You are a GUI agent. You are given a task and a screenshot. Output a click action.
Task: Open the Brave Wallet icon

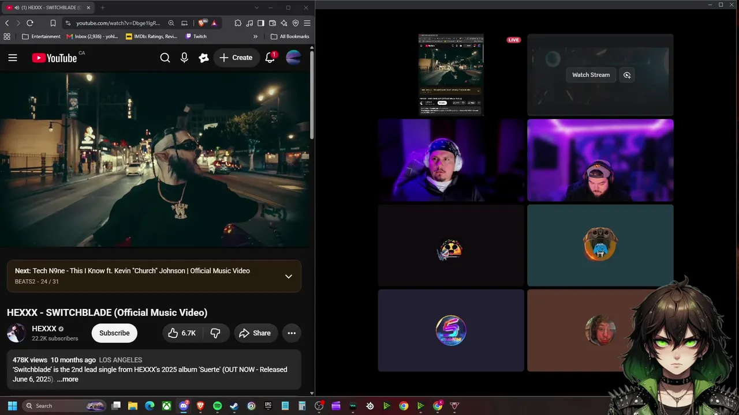coord(273,23)
